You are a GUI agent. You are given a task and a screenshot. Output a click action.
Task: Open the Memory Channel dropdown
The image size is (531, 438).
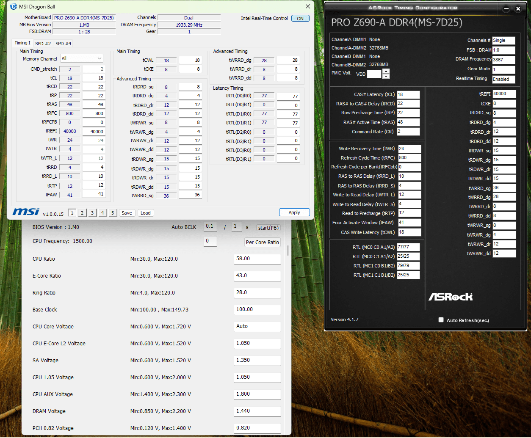82,58
